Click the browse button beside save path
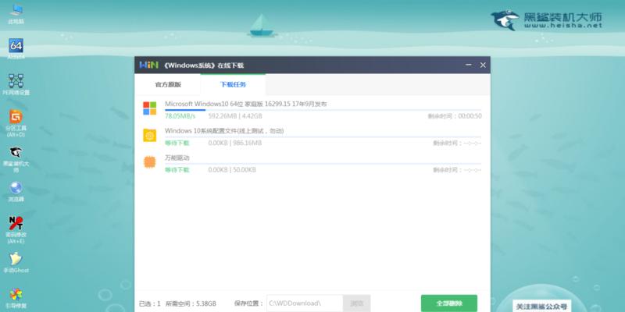Screen dimensions: 625x312 tap(357, 303)
